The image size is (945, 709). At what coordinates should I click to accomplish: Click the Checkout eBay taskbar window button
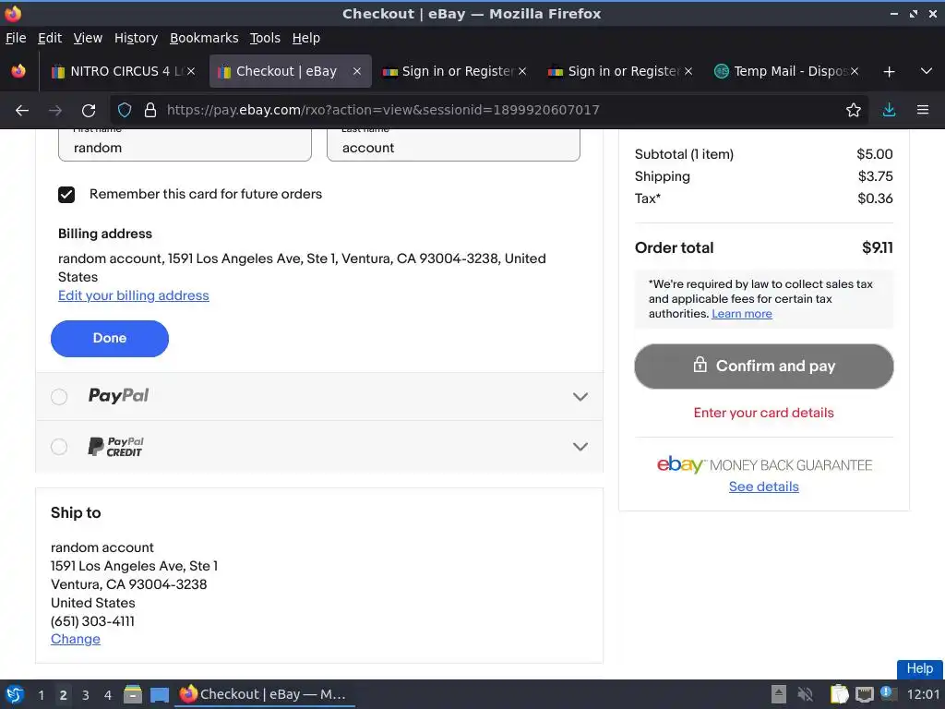tap(265, 694)
